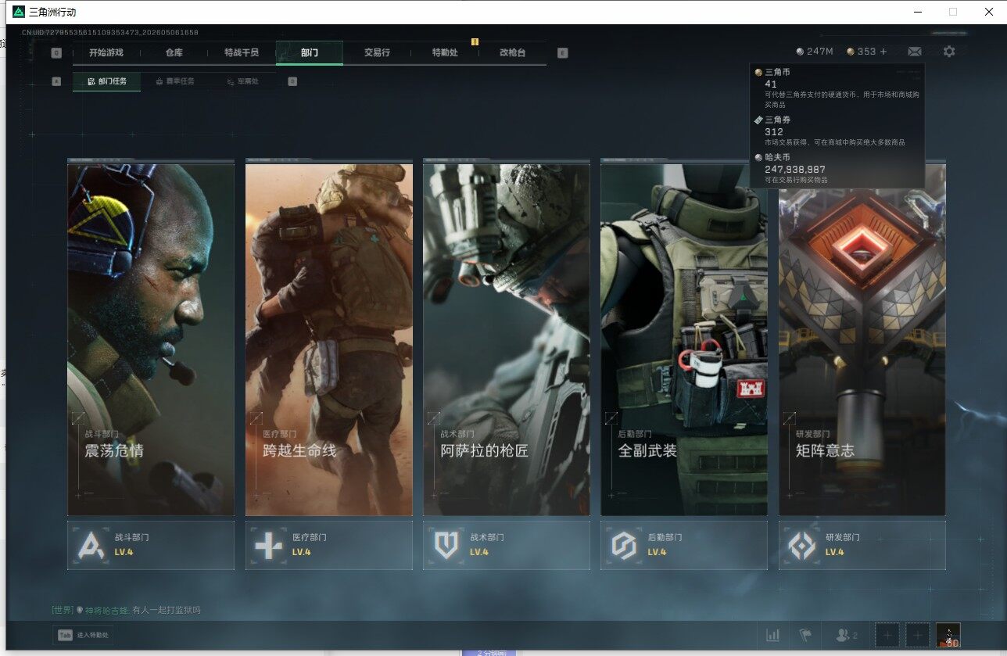
Task: Click the 研发部门 diamond emblem icon
Action: (802, 546)
